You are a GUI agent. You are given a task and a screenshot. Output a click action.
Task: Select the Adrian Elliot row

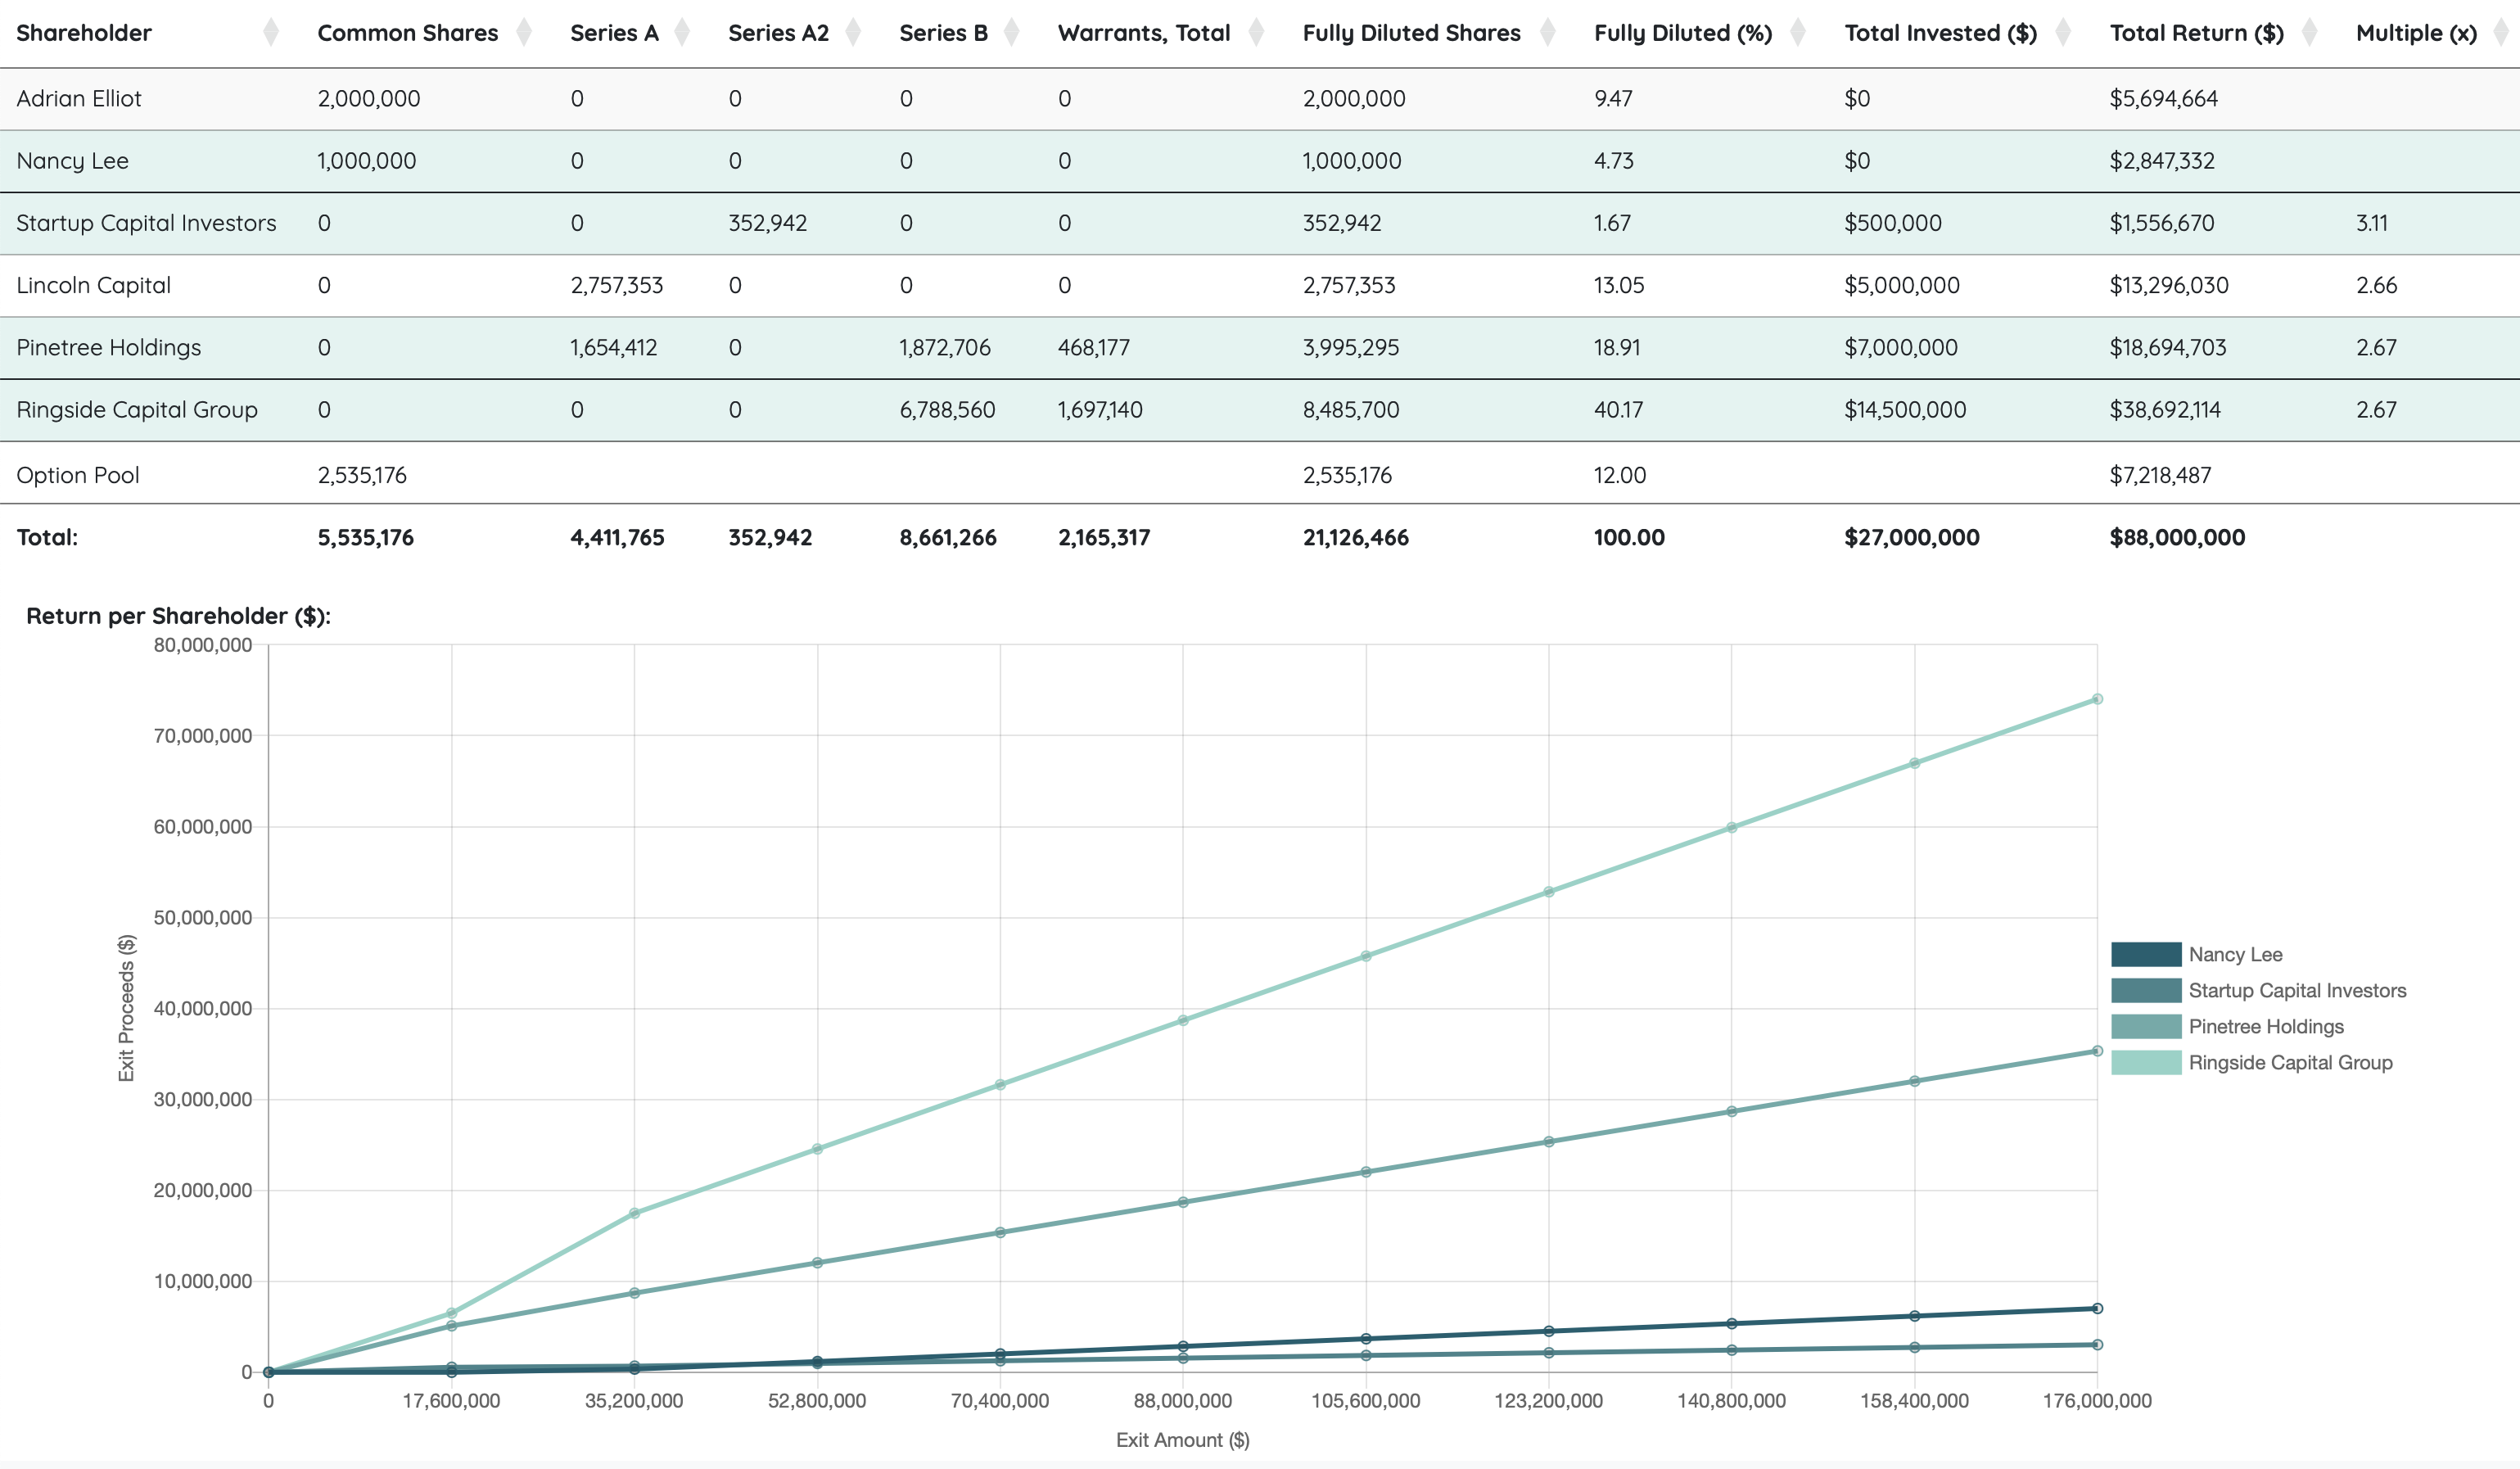click(x=79, y=98)
